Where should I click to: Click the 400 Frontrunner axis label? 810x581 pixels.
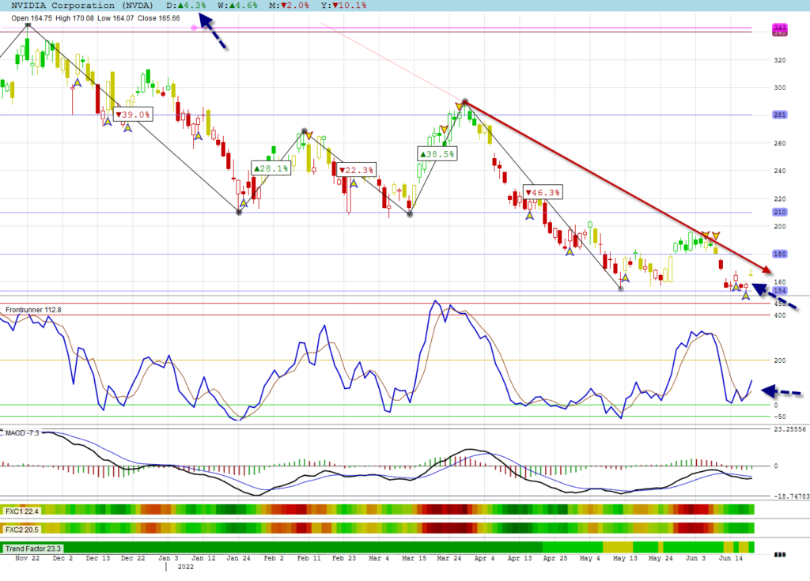click(779, 315)
